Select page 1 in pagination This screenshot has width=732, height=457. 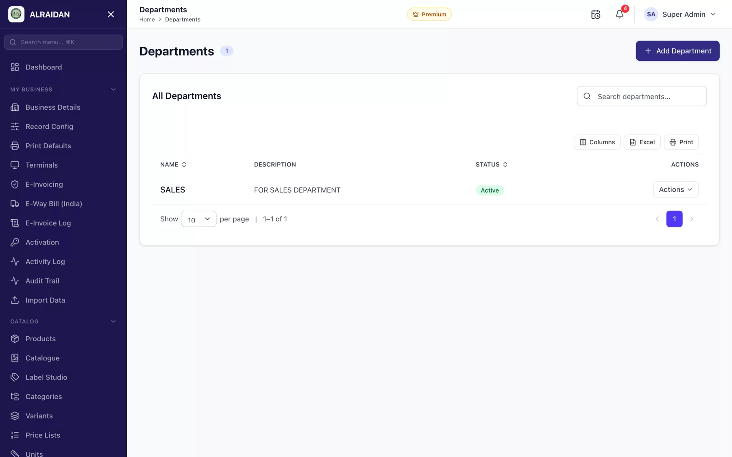(x=674, y=219)
